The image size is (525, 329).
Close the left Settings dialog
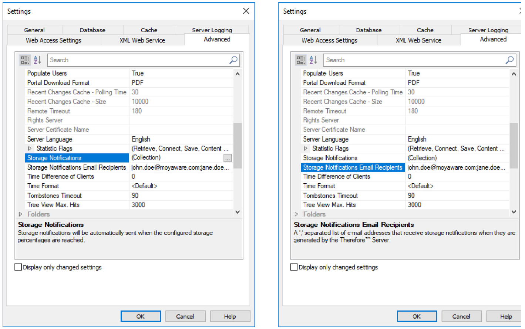coord(246,11)
